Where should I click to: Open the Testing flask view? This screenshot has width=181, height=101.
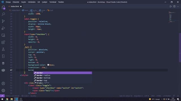point(3,49)
